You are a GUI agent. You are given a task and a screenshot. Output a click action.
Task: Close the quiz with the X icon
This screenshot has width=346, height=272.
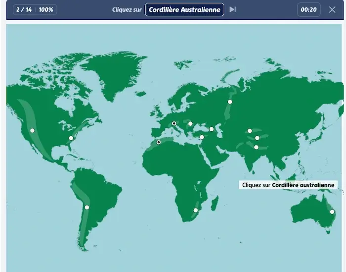pyautogui.click(x=332, y=9)
